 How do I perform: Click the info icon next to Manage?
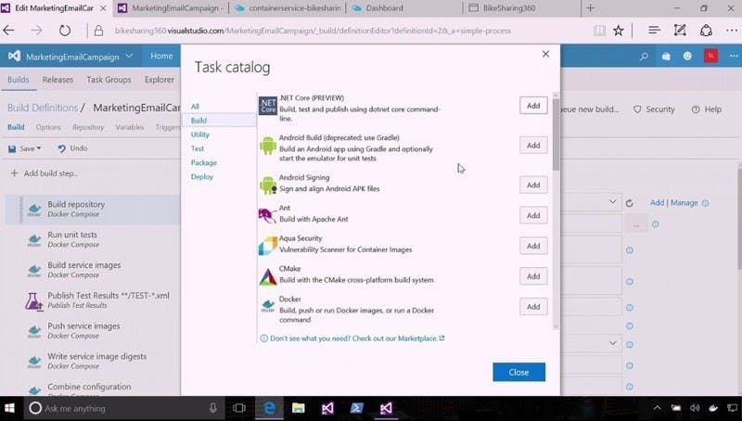tap(705, 203)
